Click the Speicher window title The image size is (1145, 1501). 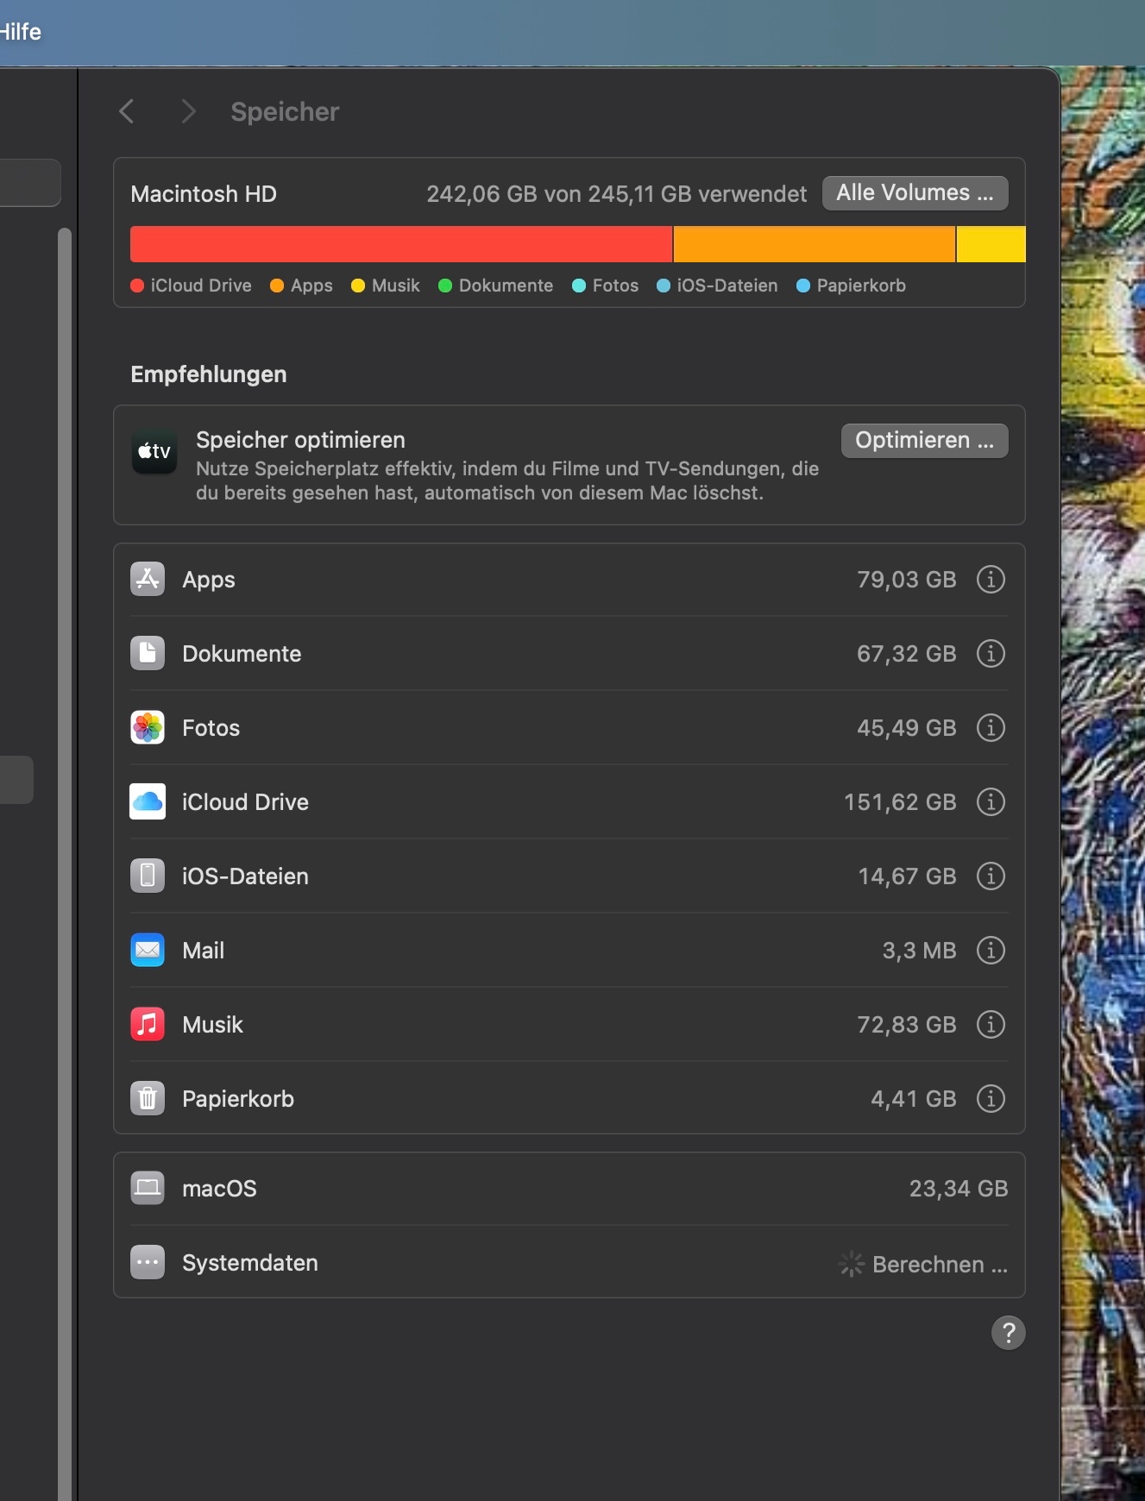(x=285, y=112)
